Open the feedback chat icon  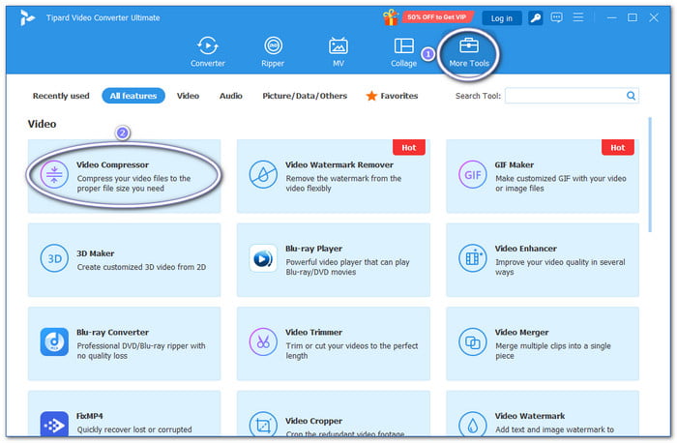pyautogui.click(x=556, y=17)
